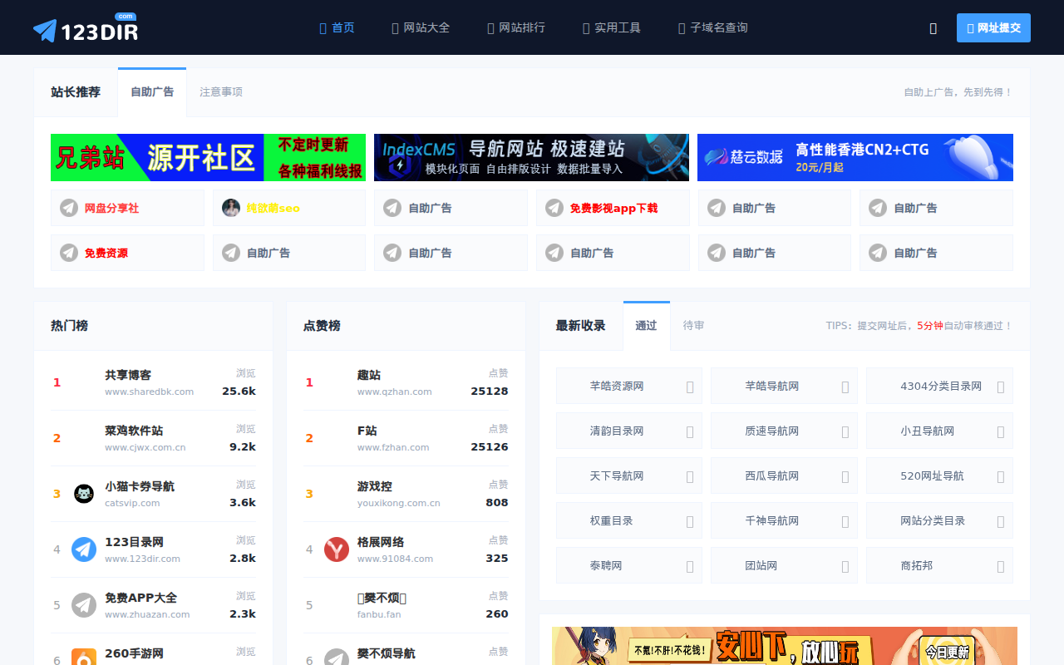Screen dimensions: 1064x665
Task: Open the 待审 tab
Action: coord(694,325)
